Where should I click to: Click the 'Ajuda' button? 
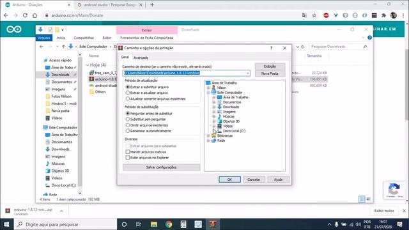point(278,180)
